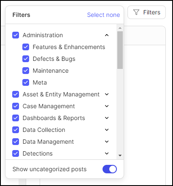Uncheck the Administration checkbox

pos(16,35)
